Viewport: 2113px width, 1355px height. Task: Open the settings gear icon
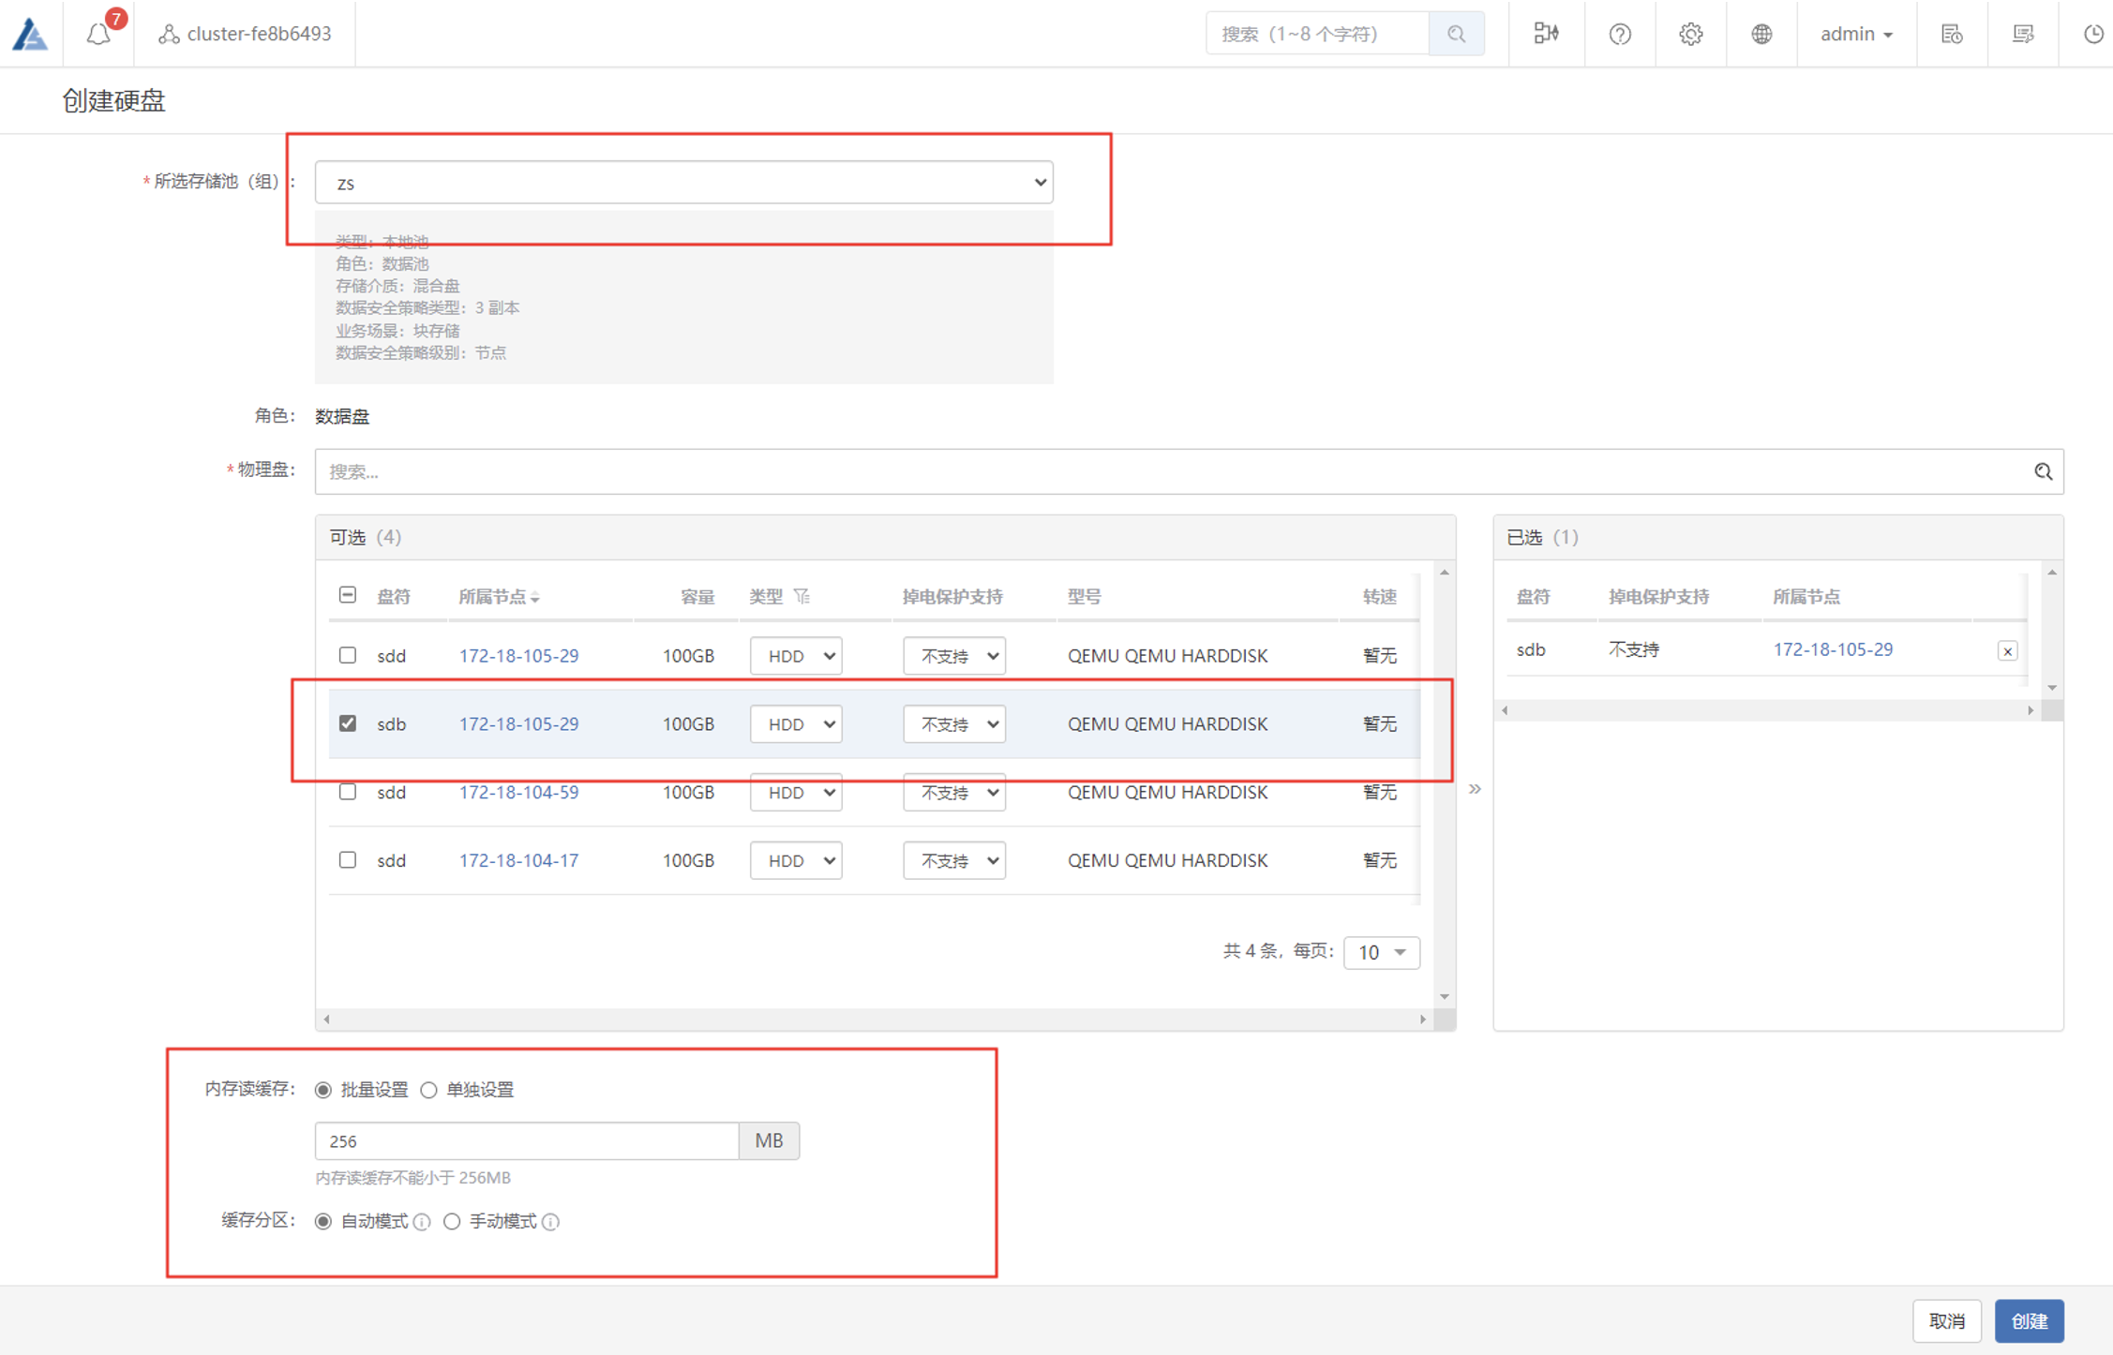(x=1690, y=34)
